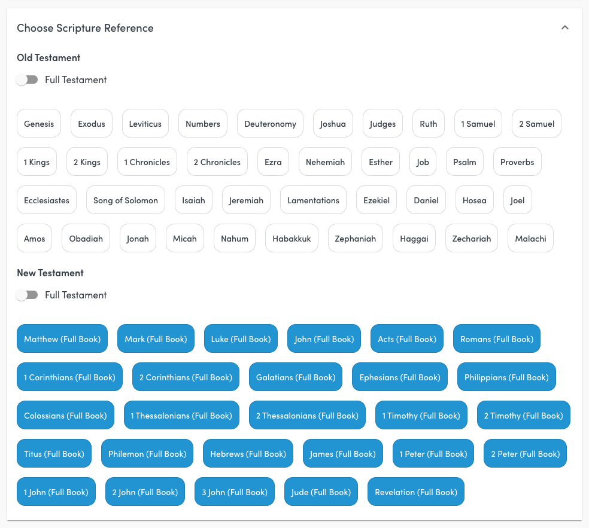Select Nehemiah book
This screenshot has width=589, height=528.
pyautogui.click(x=325, y=161)
